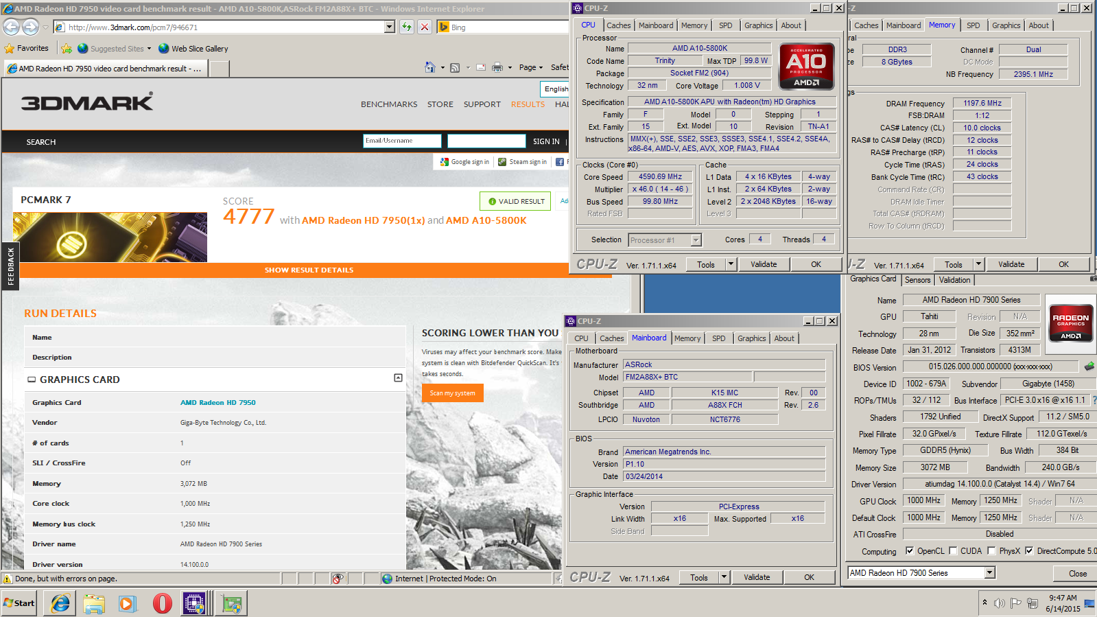
Task: Toggle the PhysX checkbox in GPU-Z
Action: click(x=991, y=550)
